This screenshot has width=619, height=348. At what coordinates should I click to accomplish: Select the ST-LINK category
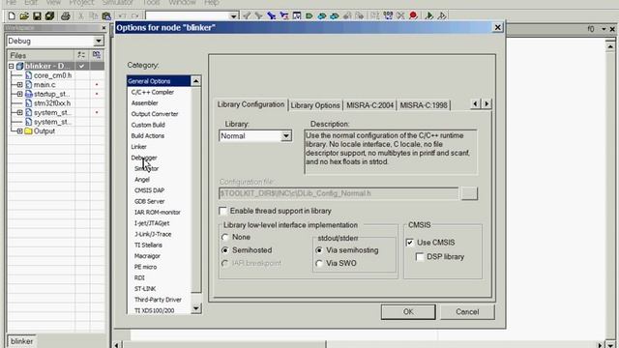145,289
